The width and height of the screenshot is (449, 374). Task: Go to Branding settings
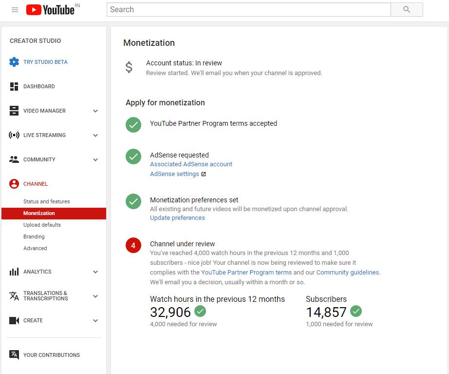[34, 236]
